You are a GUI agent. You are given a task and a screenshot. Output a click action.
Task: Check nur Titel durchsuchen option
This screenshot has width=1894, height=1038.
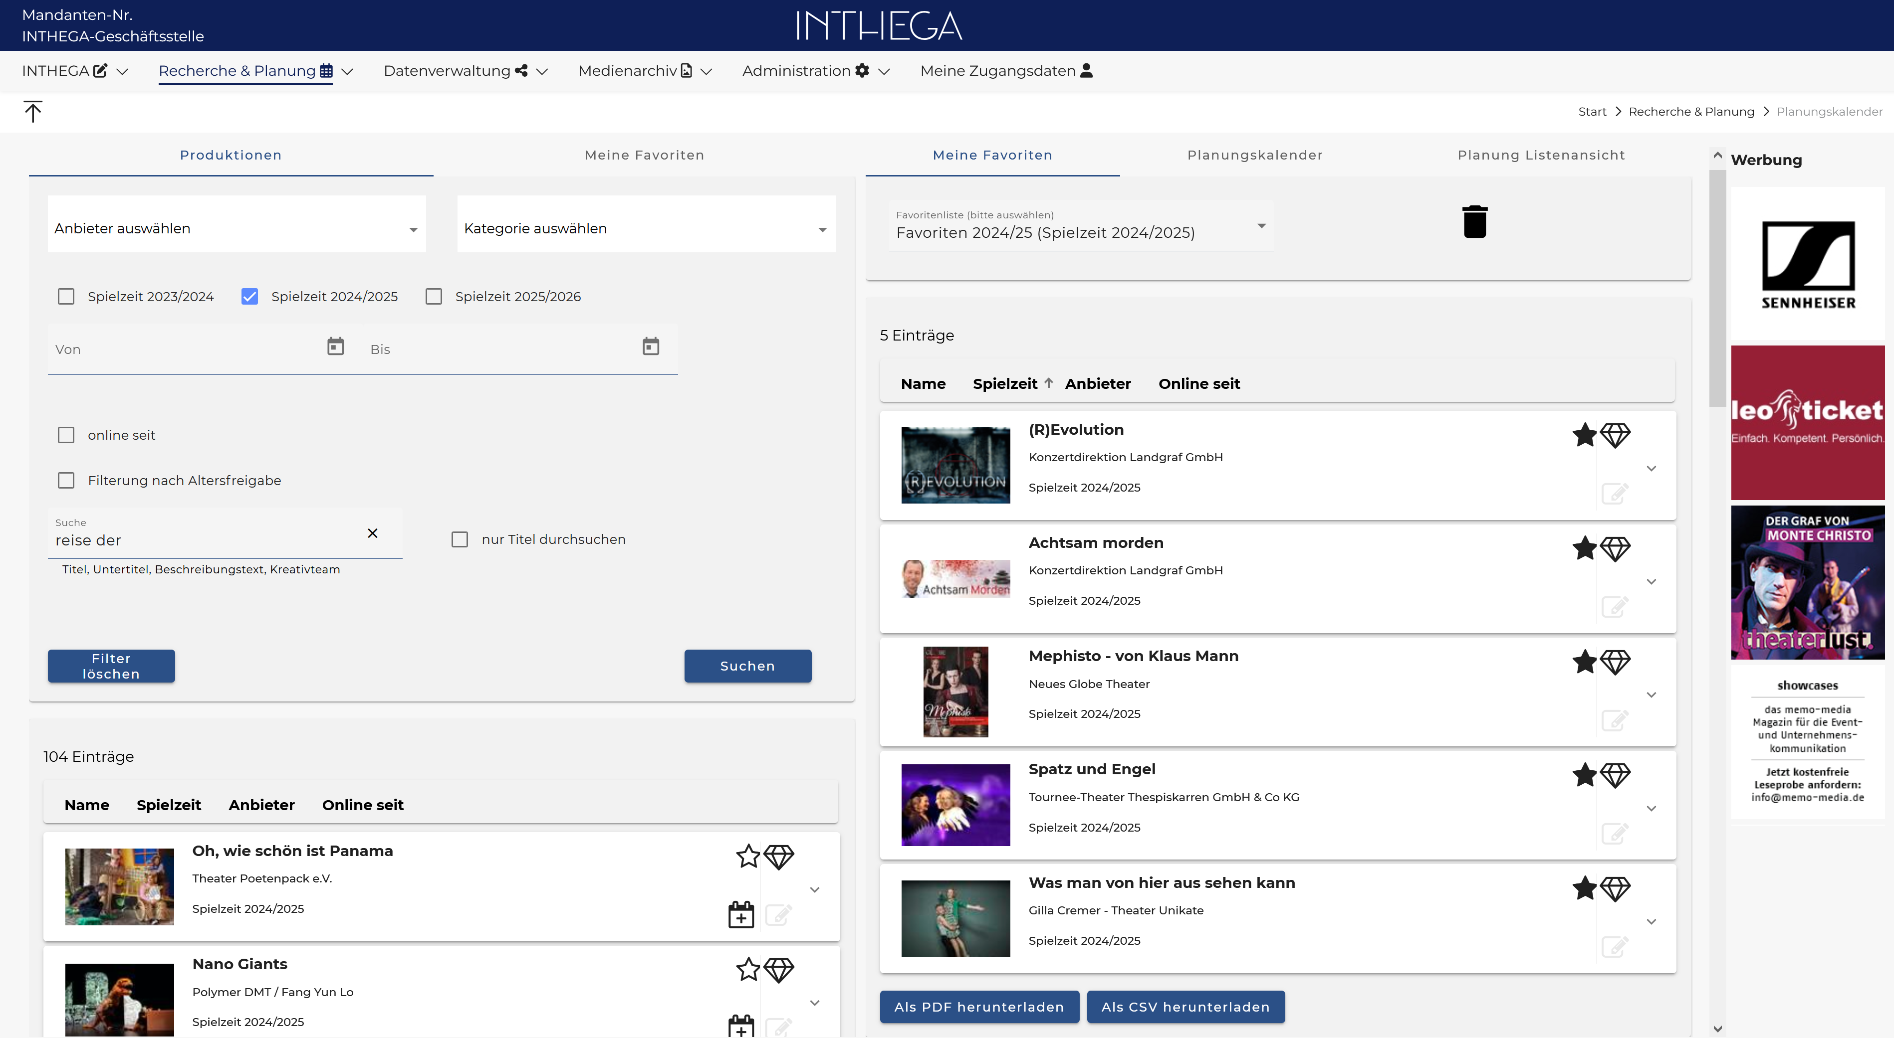coord(460,539)
